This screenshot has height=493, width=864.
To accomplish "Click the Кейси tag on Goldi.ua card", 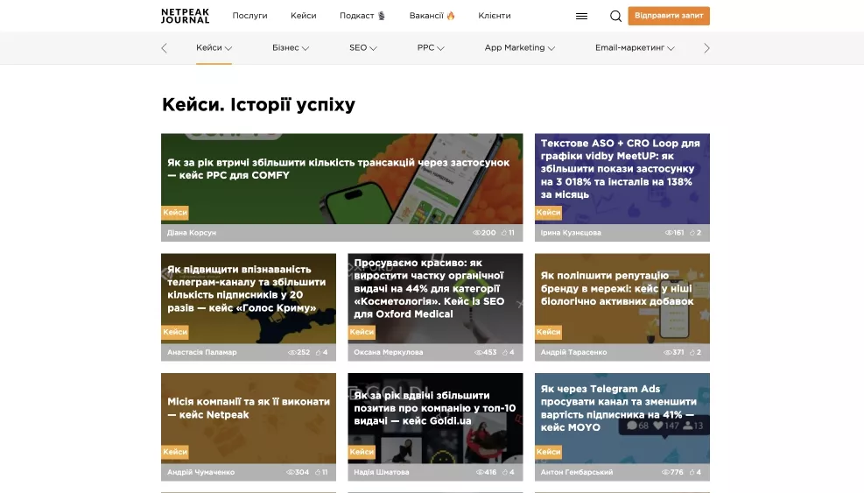I will tap(362, 452).
